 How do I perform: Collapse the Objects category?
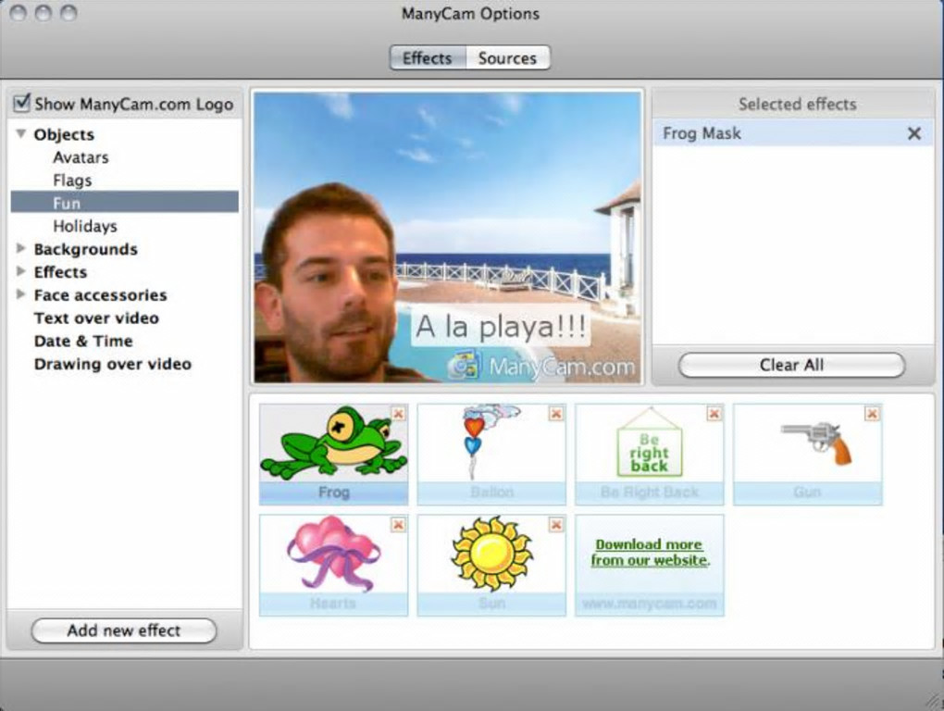[21, 133]
